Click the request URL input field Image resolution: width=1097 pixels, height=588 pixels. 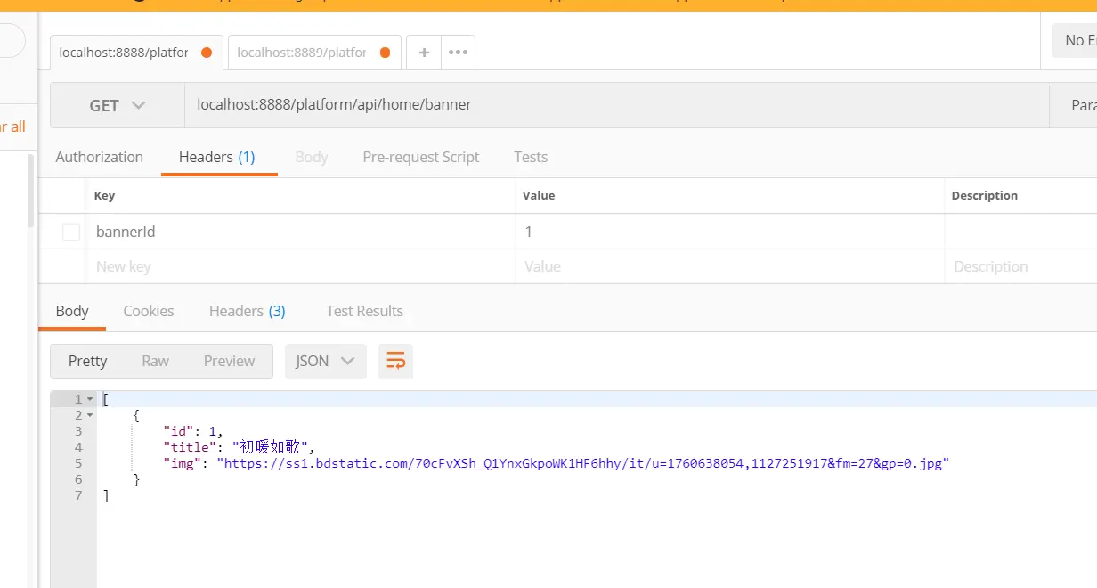pyautogui.click(x=617, y=105)
